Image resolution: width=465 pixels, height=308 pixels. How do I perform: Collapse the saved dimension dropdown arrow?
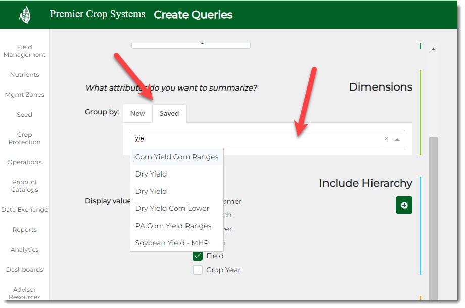coord(397,139)
